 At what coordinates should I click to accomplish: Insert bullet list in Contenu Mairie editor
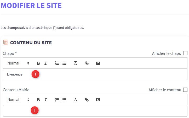tap(64, 100)
